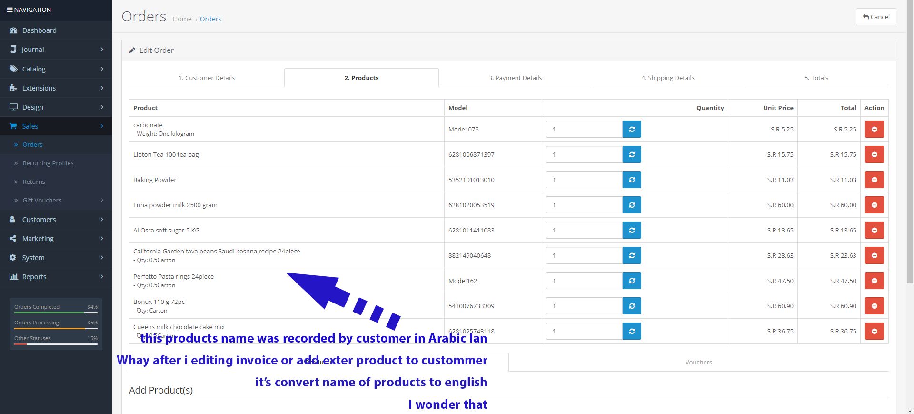Click the Edit Order pencil icon
This screenshot has height=414, width=914.
(132, 50)
